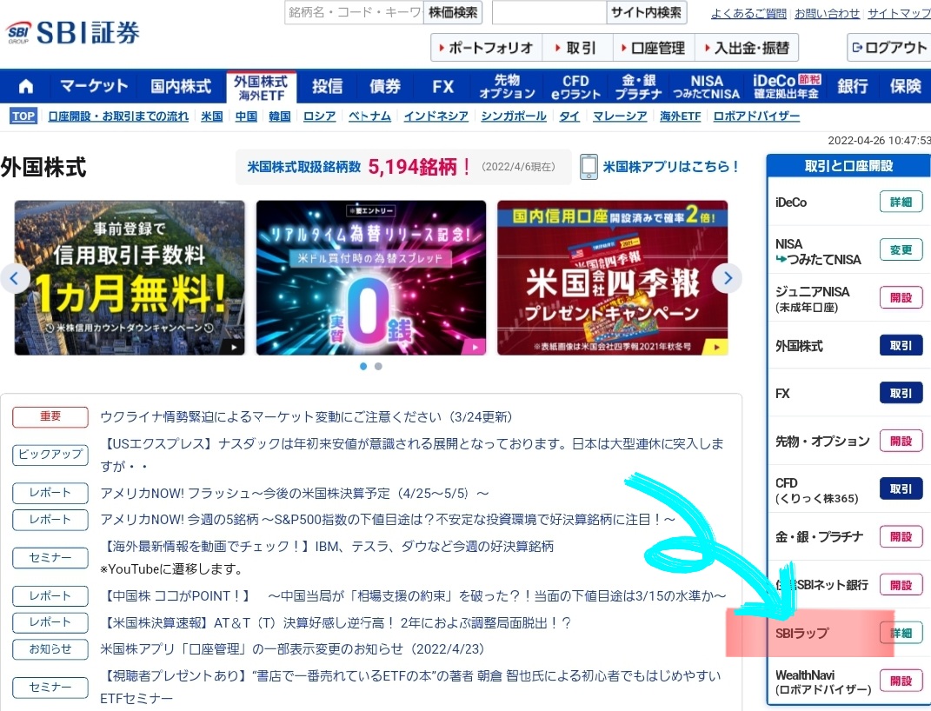Open the タイ sub-navigation link
931x711 pixels.
click(x=569, y=116)
